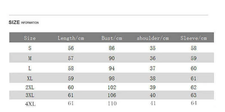Click the Length/cm column header

click(x=71, y=38)
